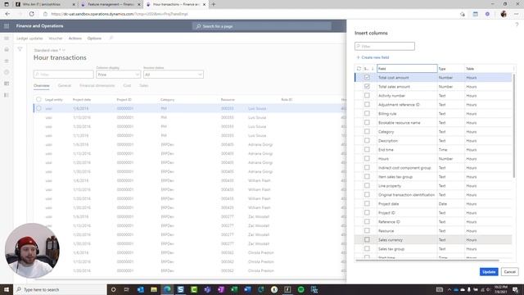Uncheck Total cost amount field
Screen dimensions: 524x295
(367, 77)
